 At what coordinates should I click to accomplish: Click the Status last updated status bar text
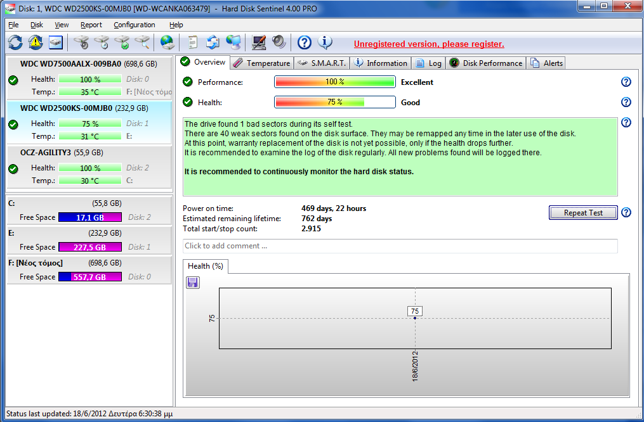coord(89,413)
